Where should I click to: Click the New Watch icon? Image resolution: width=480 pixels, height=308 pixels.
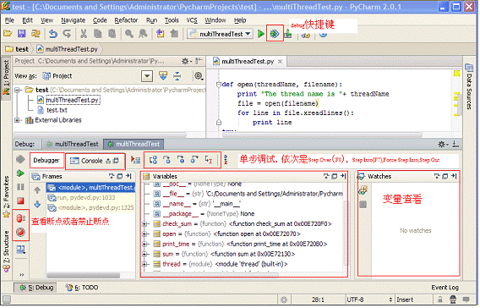tap(363, 190)
